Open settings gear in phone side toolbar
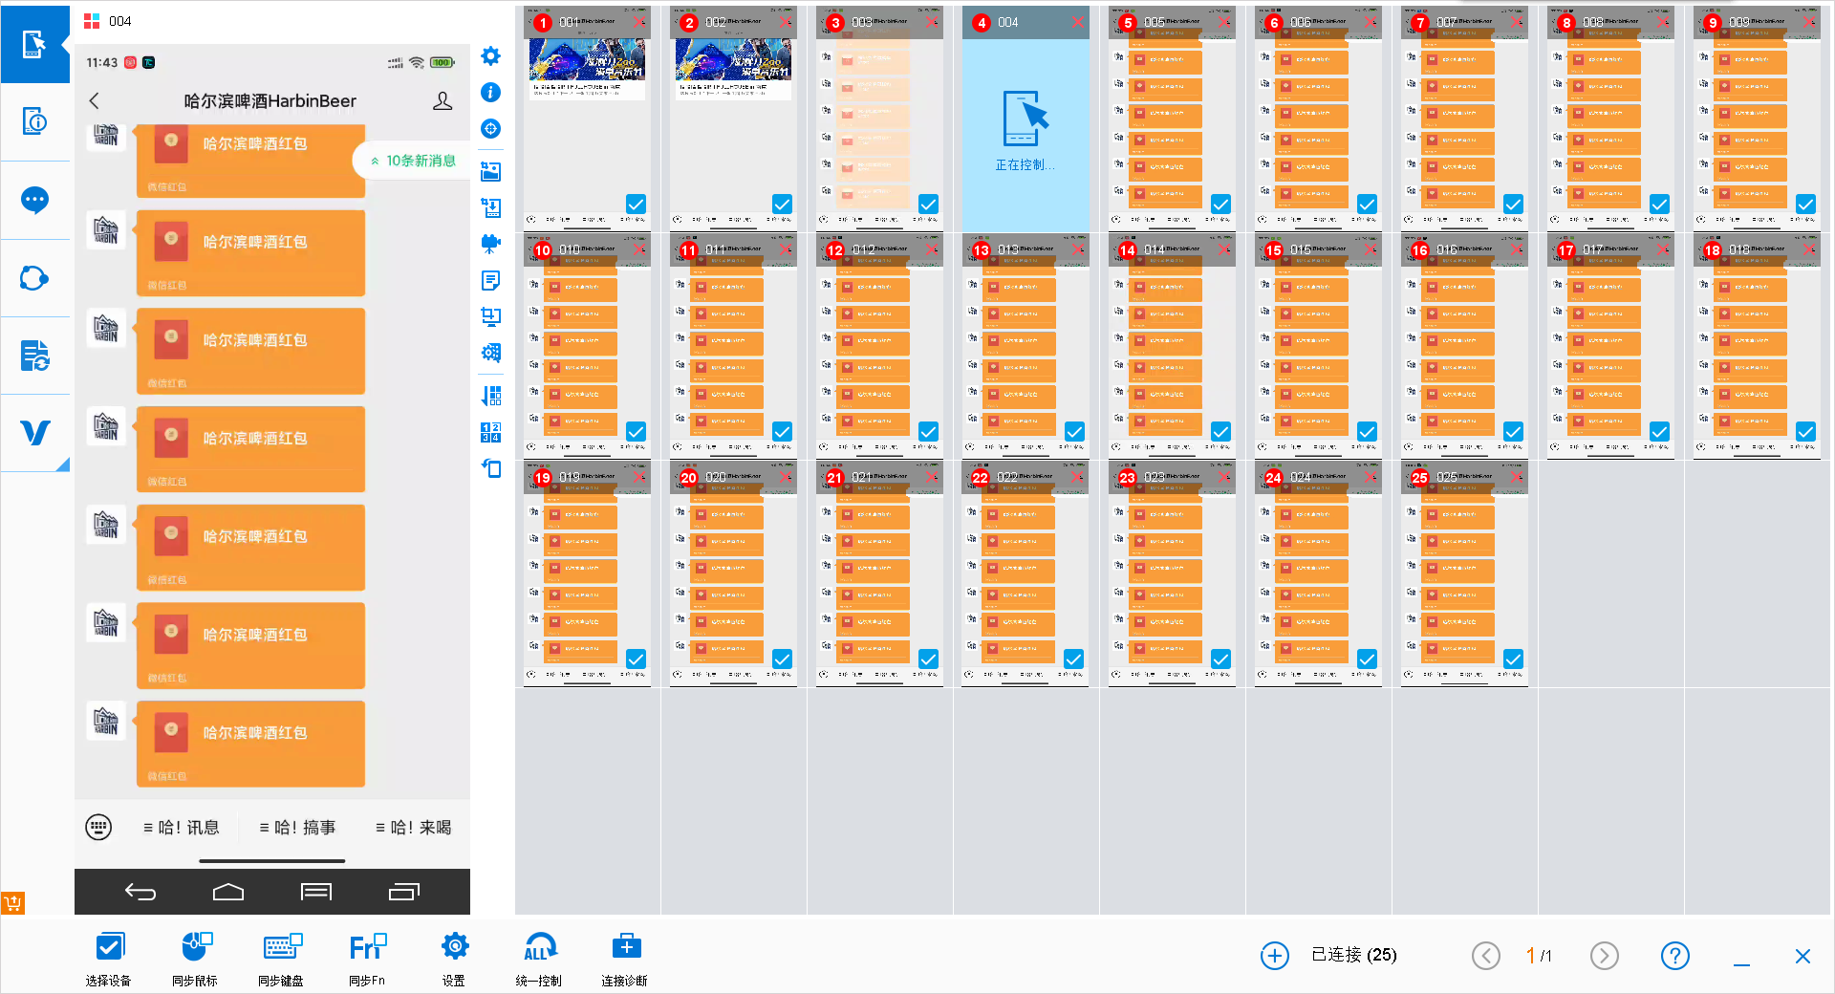Viewport: 1835px width, 994px height. click(490, 56)
